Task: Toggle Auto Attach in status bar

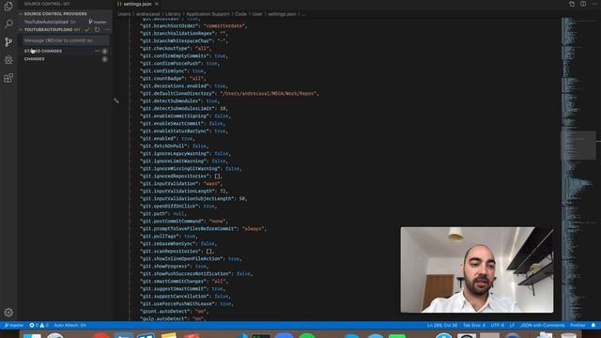Action: [70, 326]
